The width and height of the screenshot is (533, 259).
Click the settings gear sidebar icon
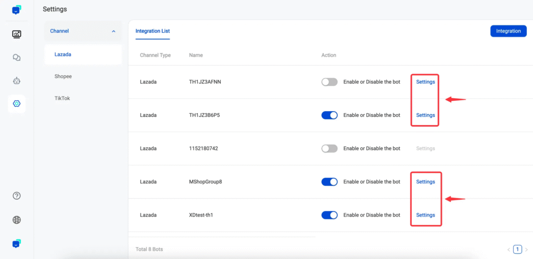click(16, 104)
